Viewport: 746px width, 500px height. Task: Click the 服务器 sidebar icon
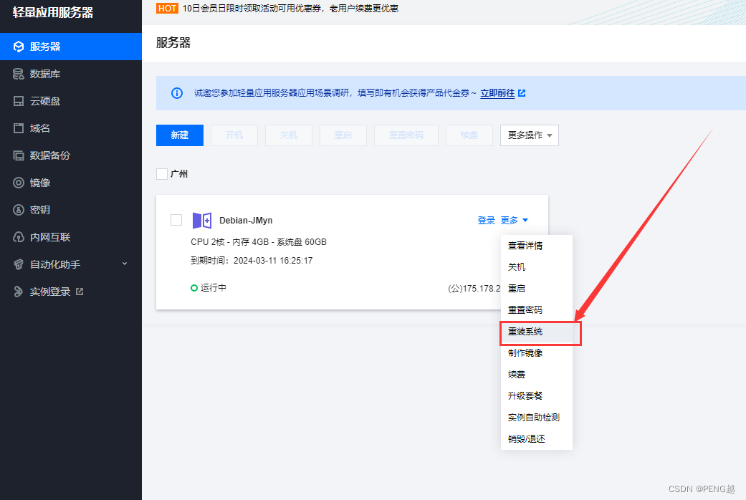coord(19,47)
